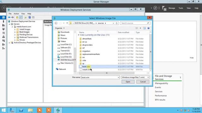Select boot.wim file icon

(x=81, y=67)
